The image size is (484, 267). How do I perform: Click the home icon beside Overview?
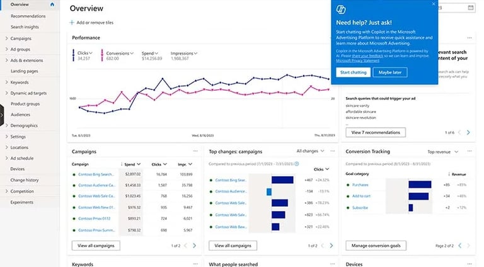[x=52, y=4]
